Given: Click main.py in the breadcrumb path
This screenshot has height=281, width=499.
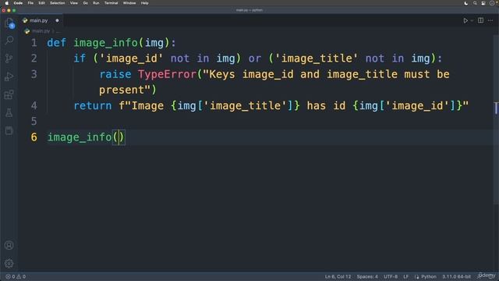Looking at the screenshot, I should pyautogui.click(x=41, y=31).
